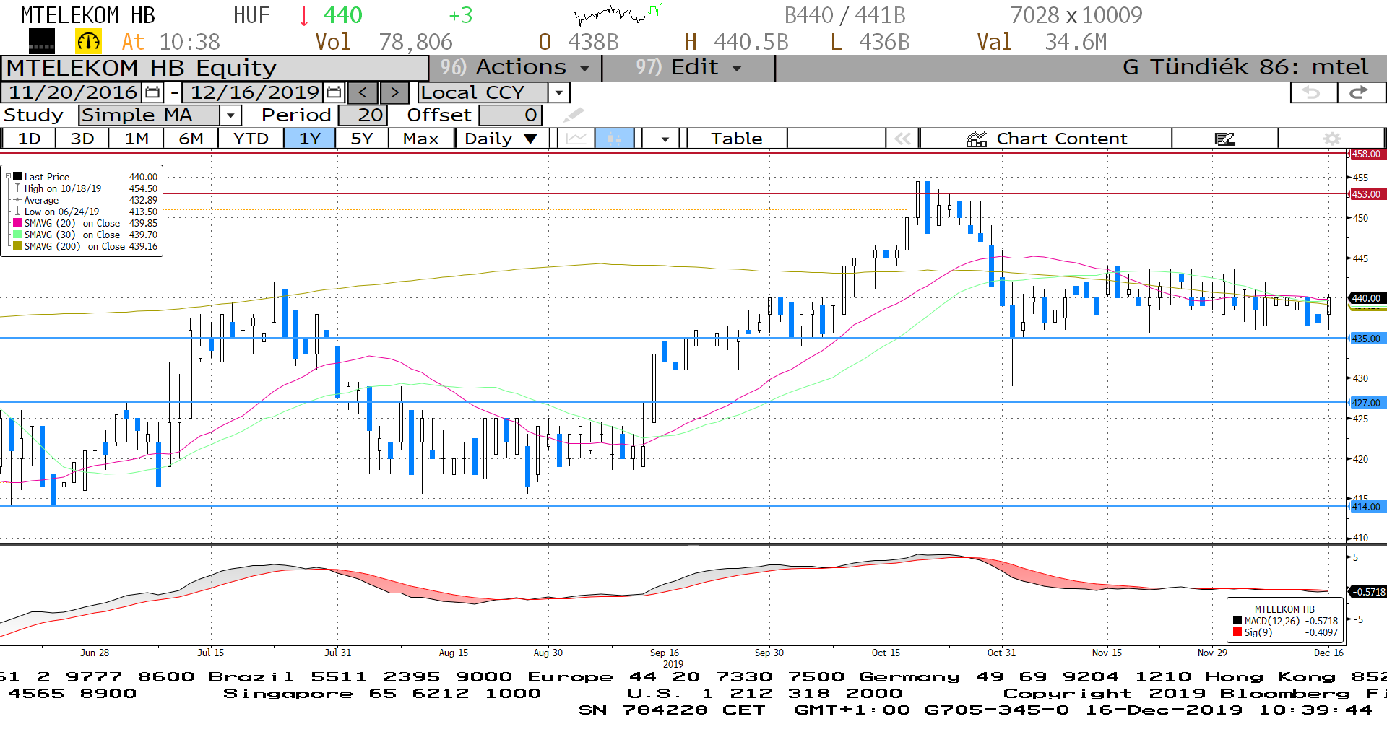Select the 3D range tab

click(82, 139)
